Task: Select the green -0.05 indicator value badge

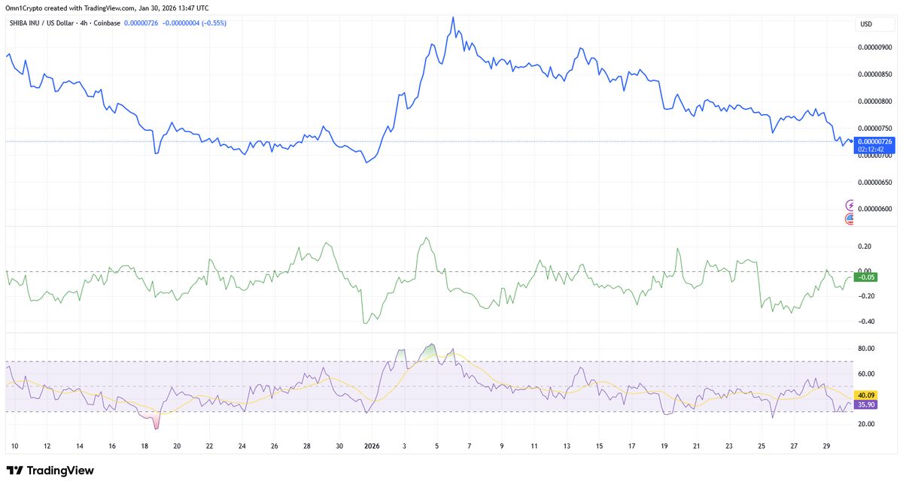Action: (x=867, y=277)
